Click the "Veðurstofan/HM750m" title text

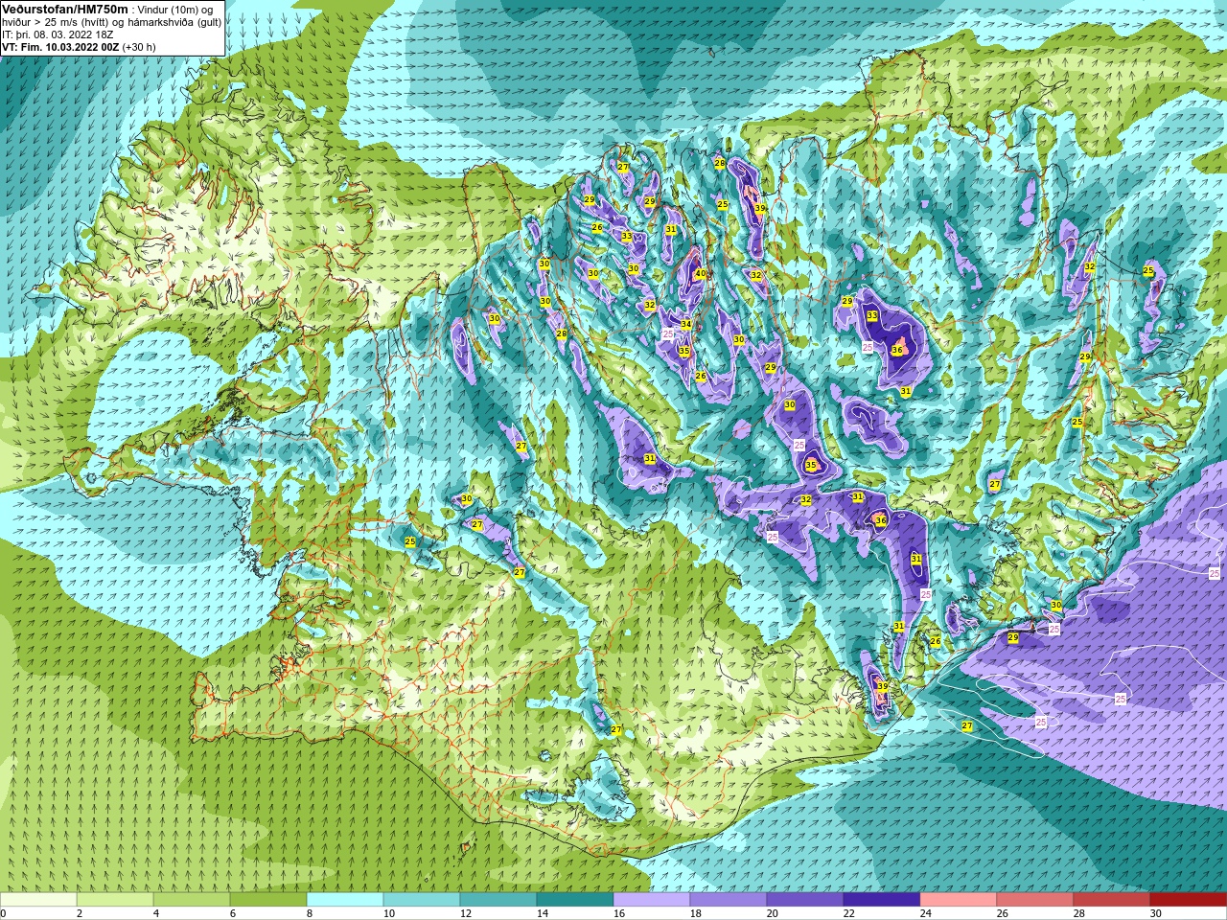click(x=64, y=9)
